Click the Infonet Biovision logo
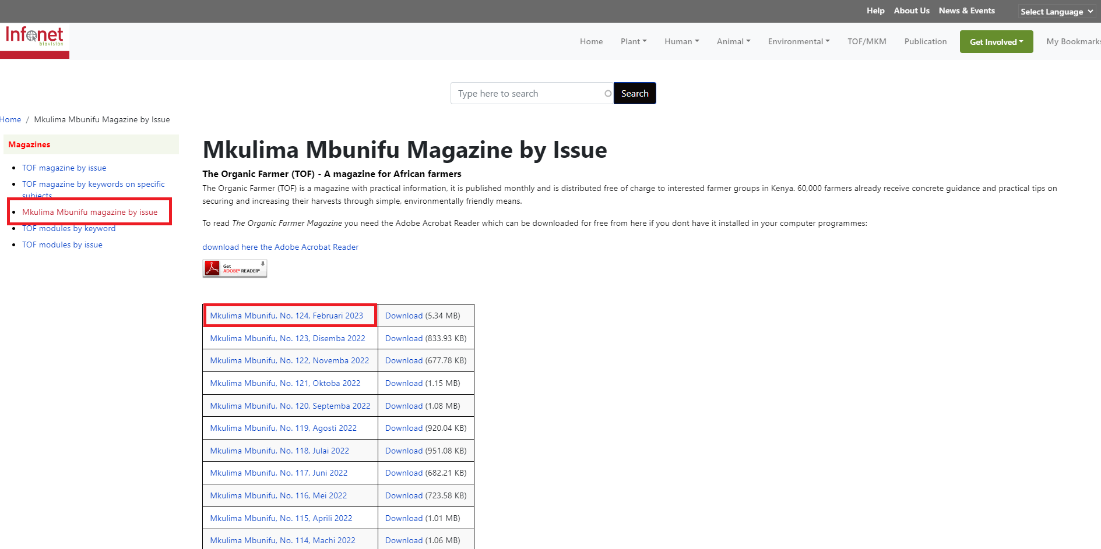Viewport: 1101px width, 549px height. click(x=34, y=41)
